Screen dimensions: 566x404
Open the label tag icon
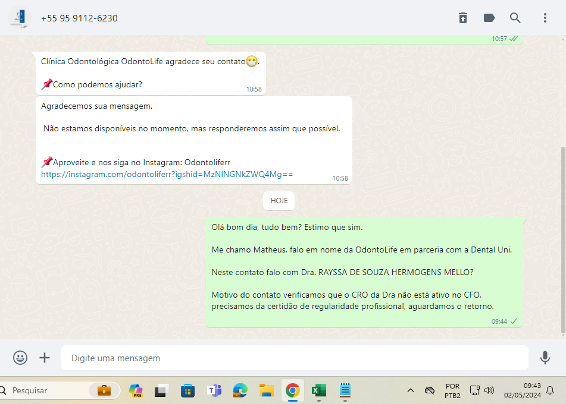pos(489,18)
